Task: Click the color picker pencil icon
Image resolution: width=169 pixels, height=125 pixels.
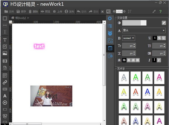Action: [164, 23]
